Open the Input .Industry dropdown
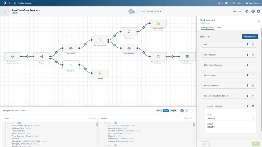 [231, 118]
